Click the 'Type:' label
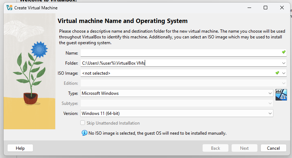 (x=73, y=93)
